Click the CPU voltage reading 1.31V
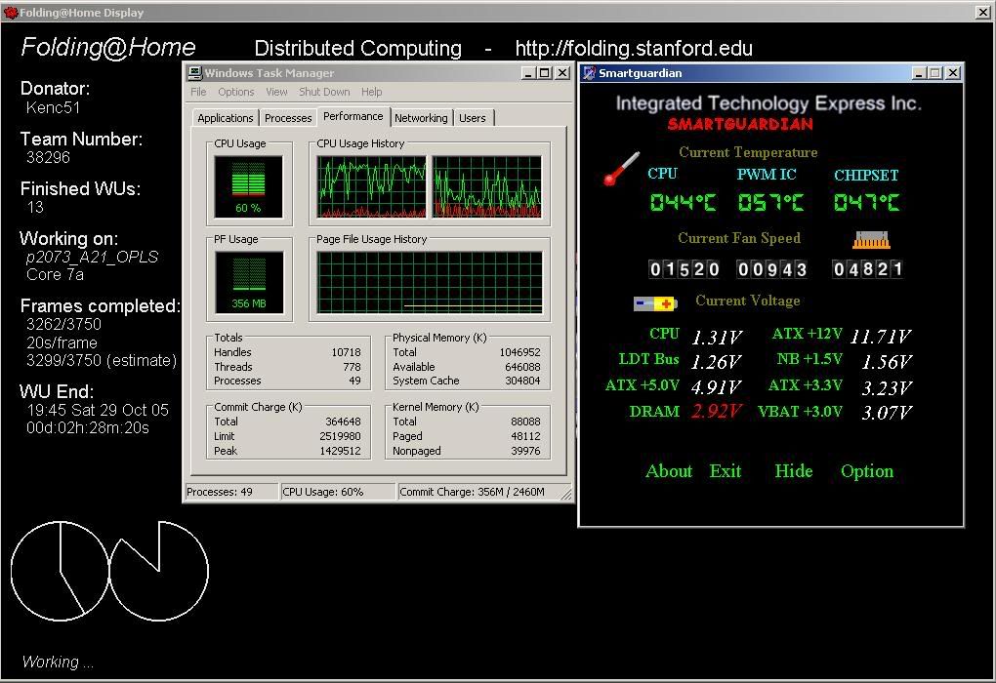 tap(717, 337)
